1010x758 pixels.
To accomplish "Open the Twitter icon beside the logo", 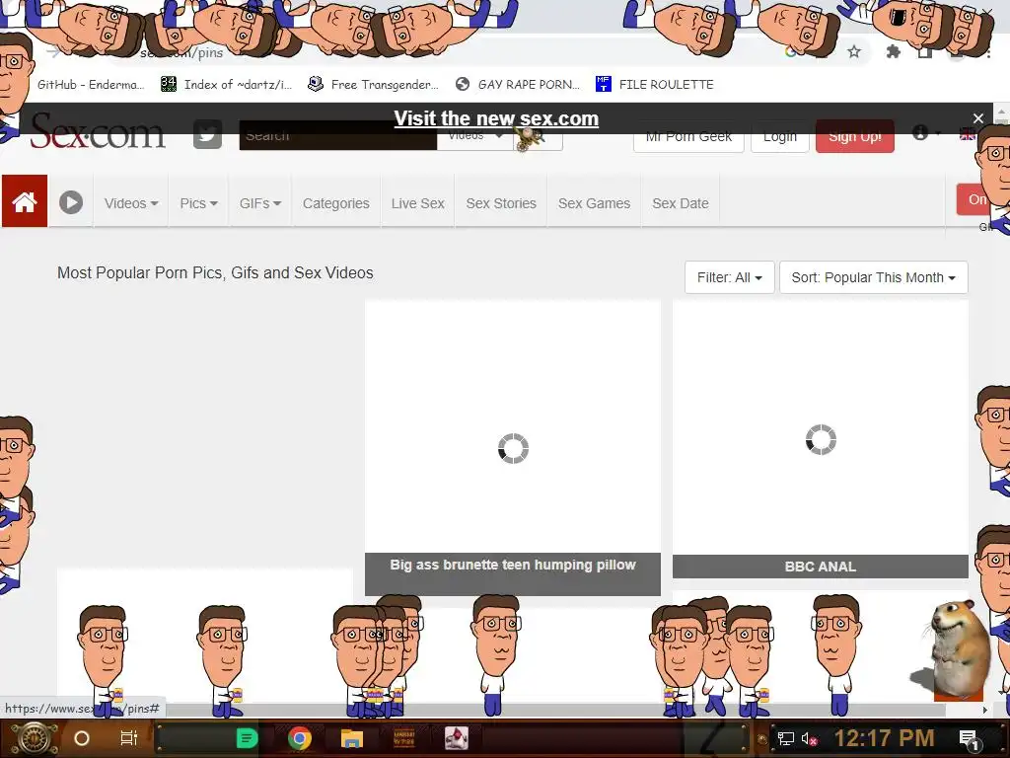I will tap(207, 134).
